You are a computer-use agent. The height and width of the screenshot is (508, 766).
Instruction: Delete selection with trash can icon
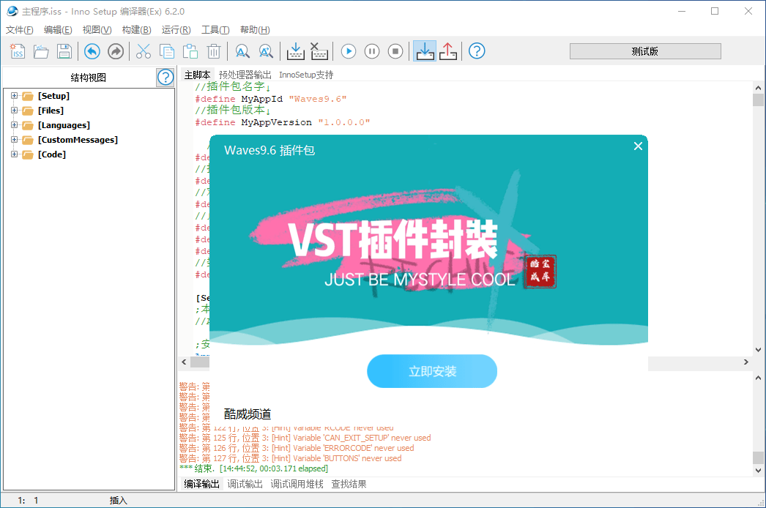214,51
